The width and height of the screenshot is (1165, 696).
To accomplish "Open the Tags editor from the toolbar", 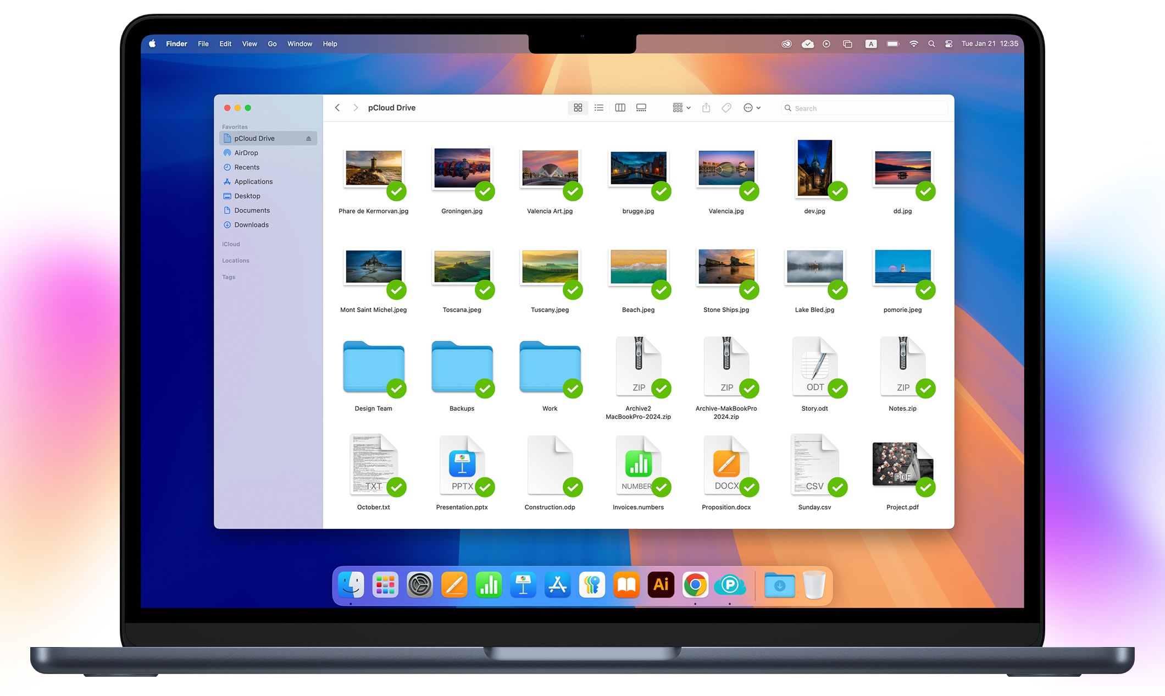I will coord(726,107).
